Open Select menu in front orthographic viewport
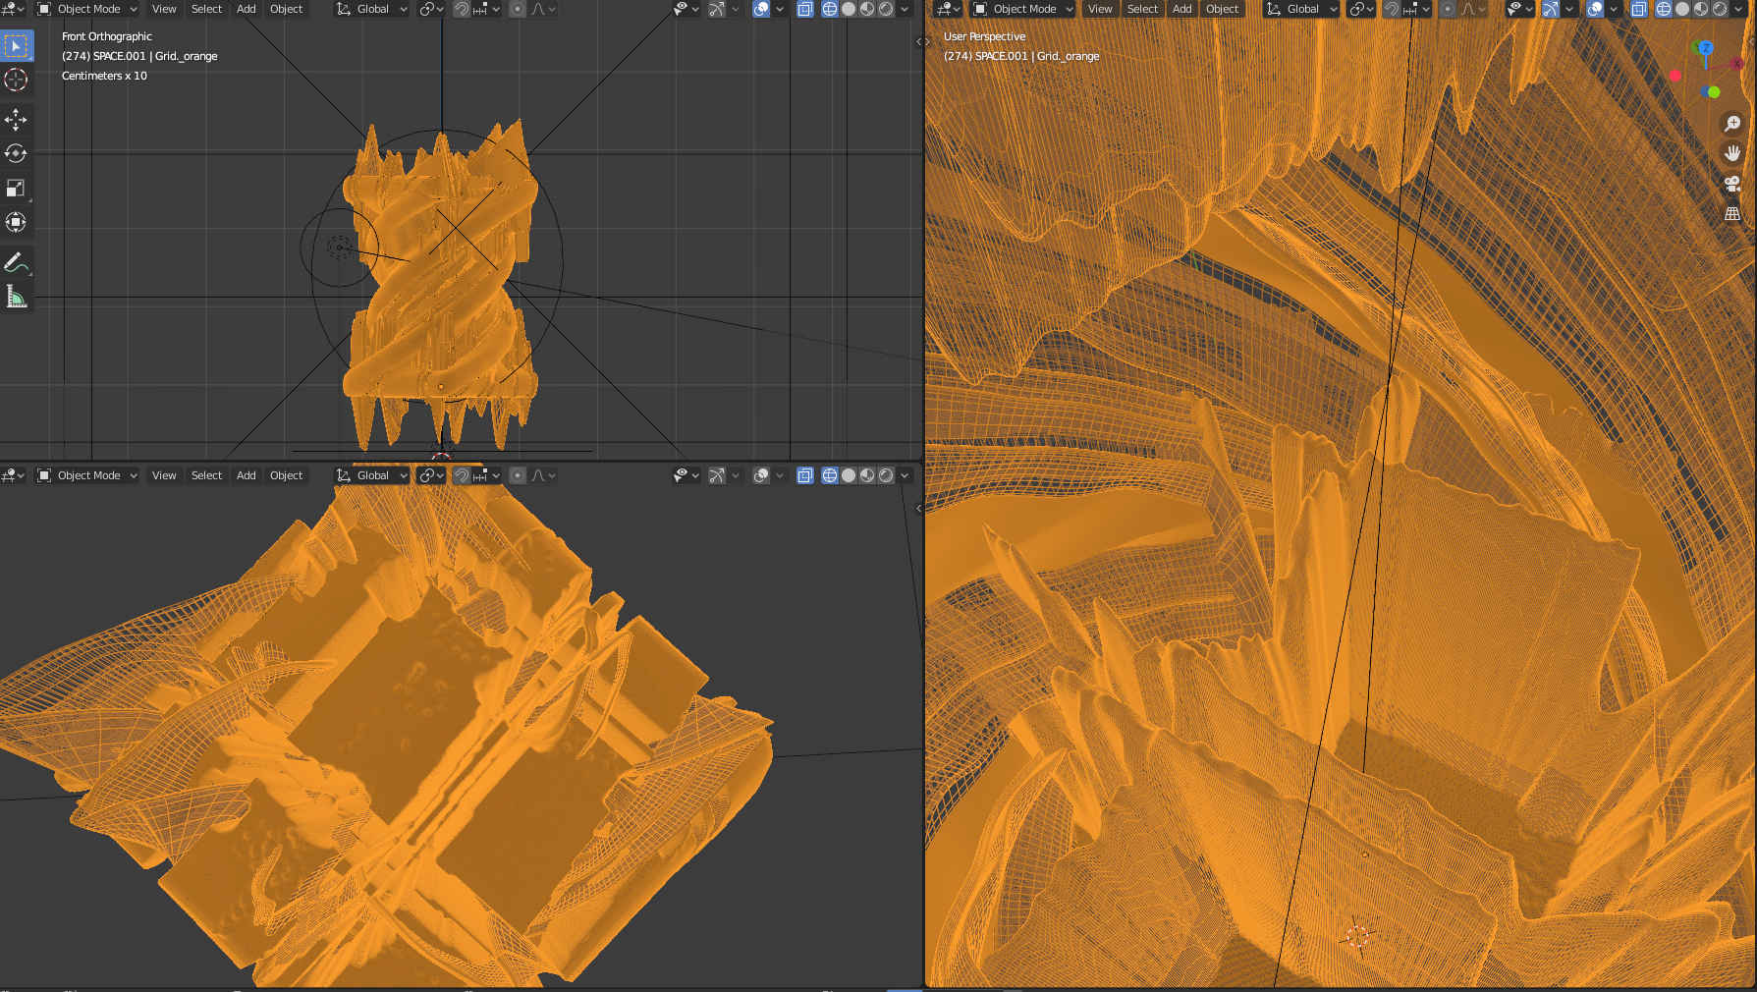Screen dimensions: 1757x992 pos(206,9)
